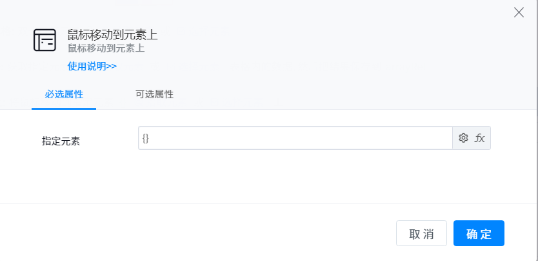Submit the settings via the blue 确定 button
Viewport: 538px width, 261px height.
(x=479, y=234)
